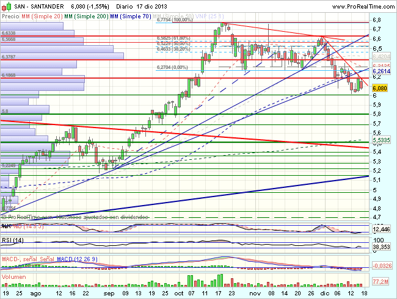Select MM (Simple 20) in legend
Image resolution: width=397 pixels, height=299 pixels.
[x=42, y=16]
